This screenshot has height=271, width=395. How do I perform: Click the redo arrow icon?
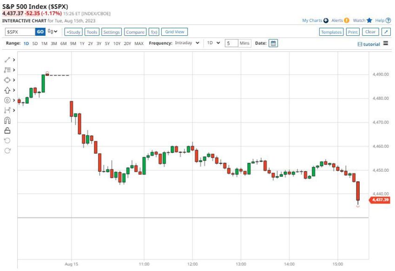tap(7, 150)
